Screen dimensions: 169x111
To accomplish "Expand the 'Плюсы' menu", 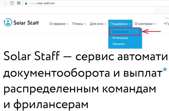I will click(79, 24).
